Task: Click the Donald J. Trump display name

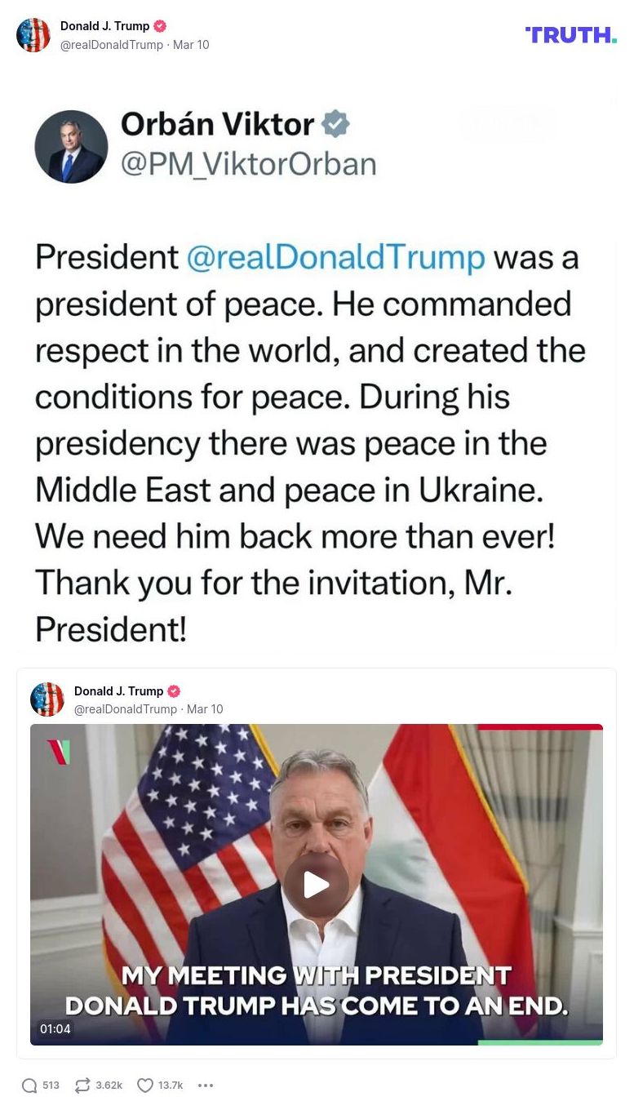Action: [104, 25]
